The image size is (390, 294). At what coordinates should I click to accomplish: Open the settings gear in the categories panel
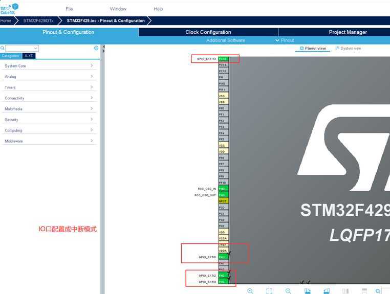pyautogui.click(x=96, y=48)
